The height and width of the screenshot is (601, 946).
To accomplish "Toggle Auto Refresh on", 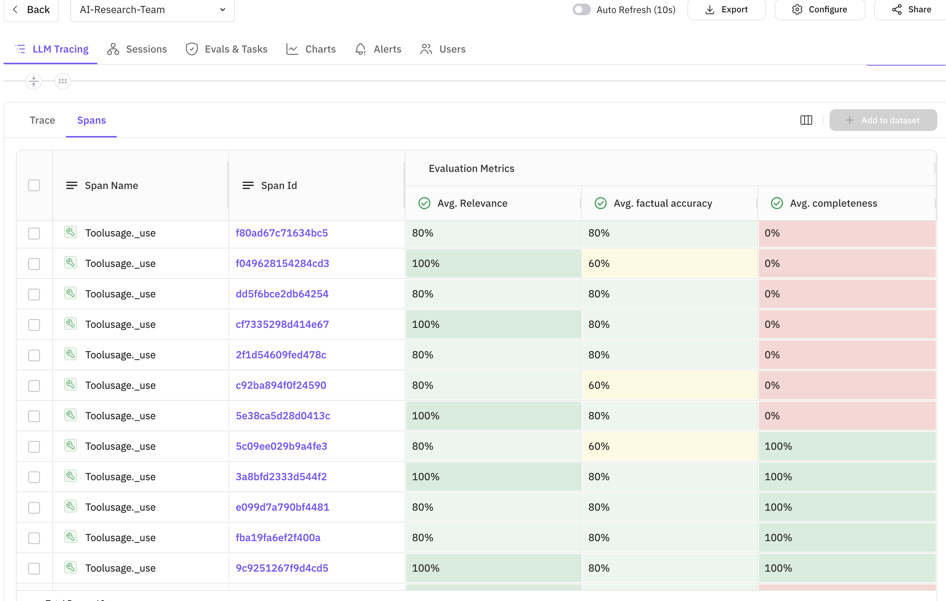I will pyautogui.click(x=581, y=9).
